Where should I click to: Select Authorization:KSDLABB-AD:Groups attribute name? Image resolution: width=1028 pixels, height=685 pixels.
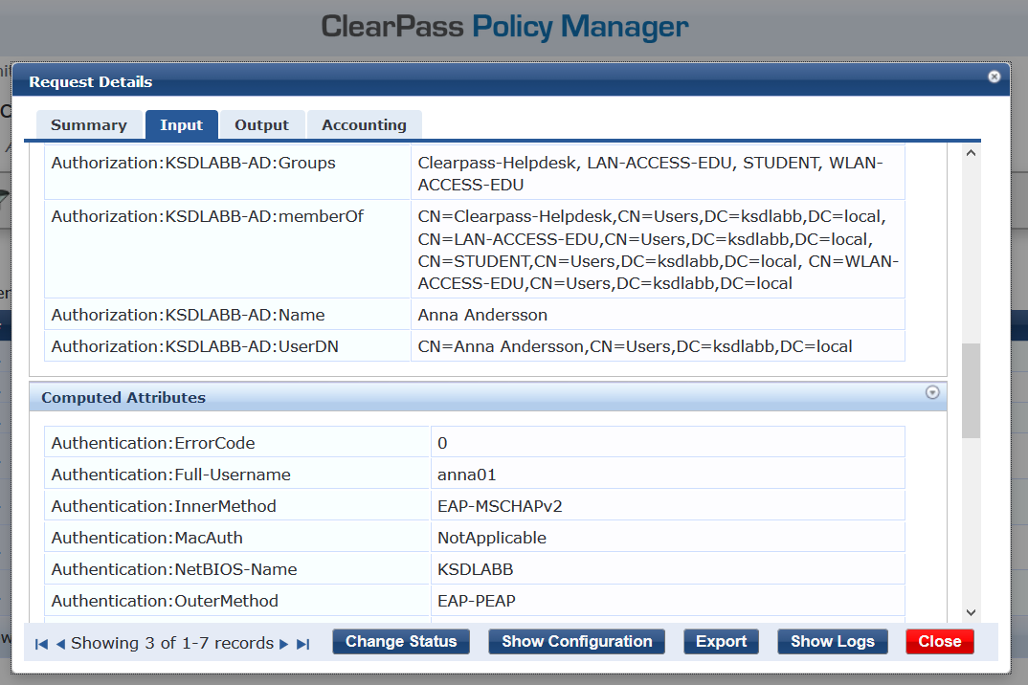[x=193, y=163]
